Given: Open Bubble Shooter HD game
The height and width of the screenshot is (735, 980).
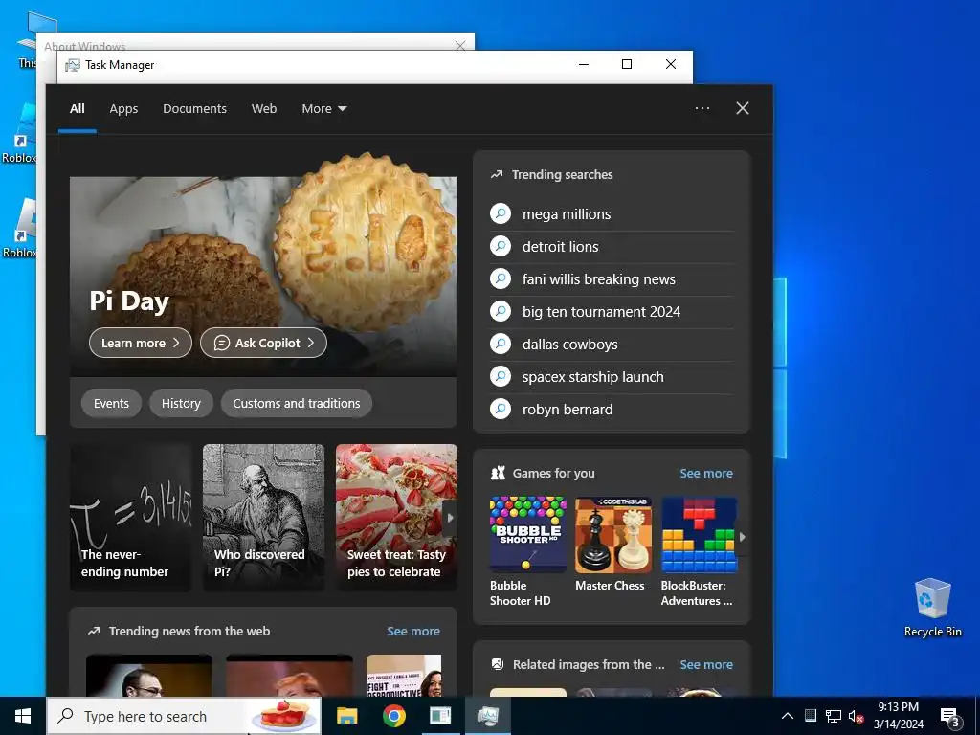Looking at the screenshot, I should coord(528,551).
